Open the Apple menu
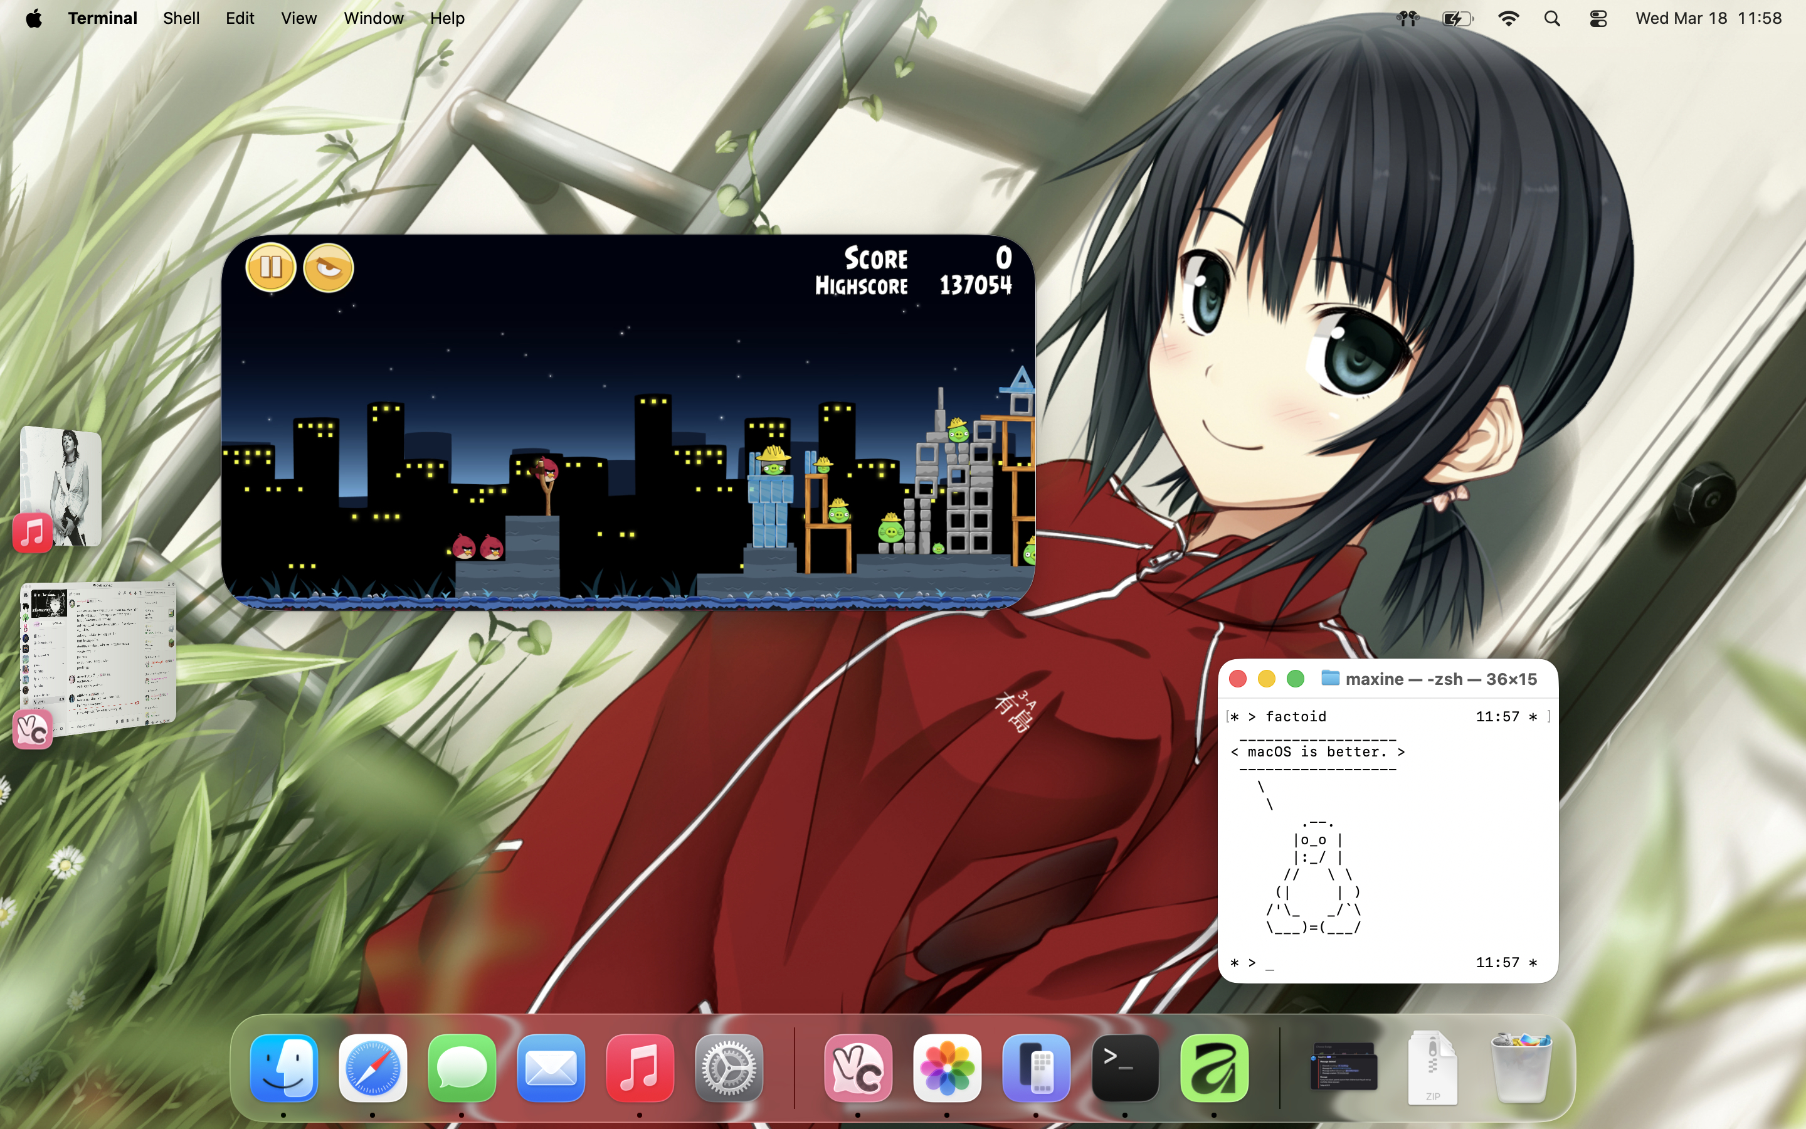 coord(34,19)
